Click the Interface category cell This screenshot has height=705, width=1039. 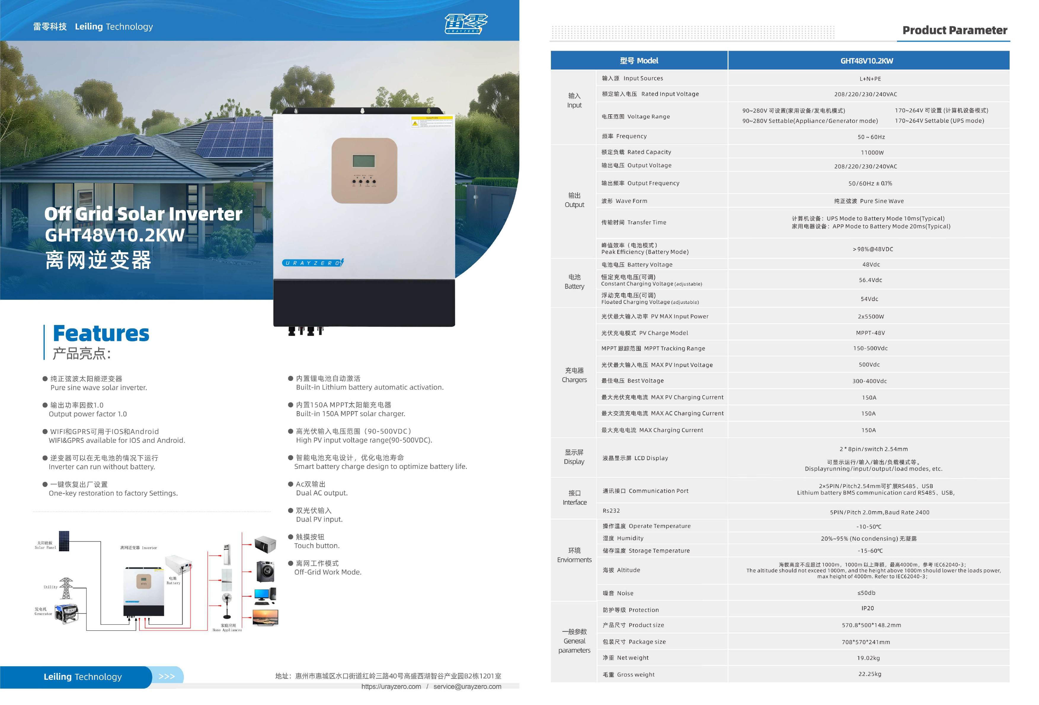(x=574, y=498)
